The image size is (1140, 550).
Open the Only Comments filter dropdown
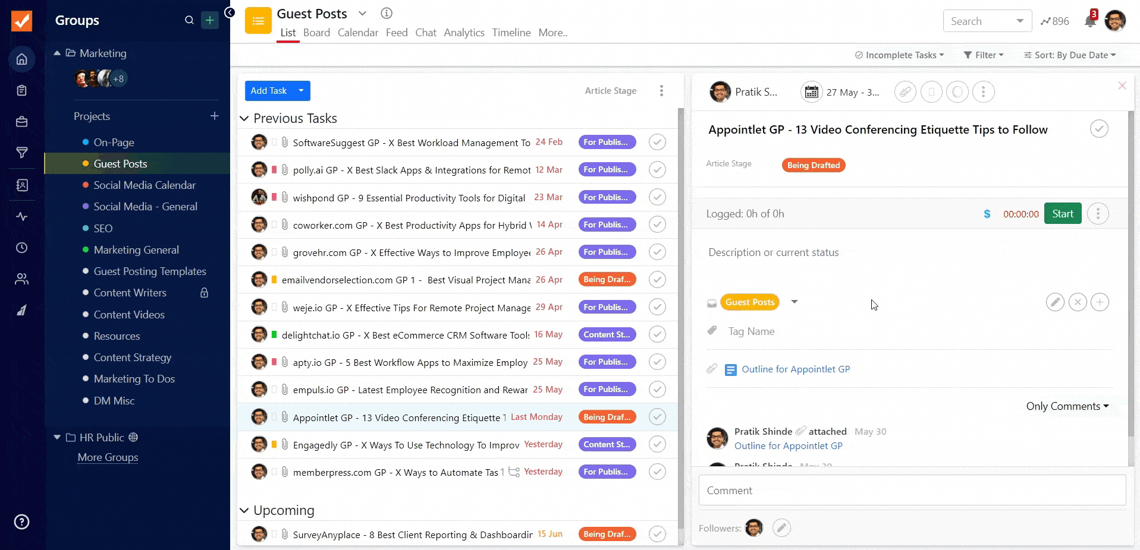coord(1067,406)
